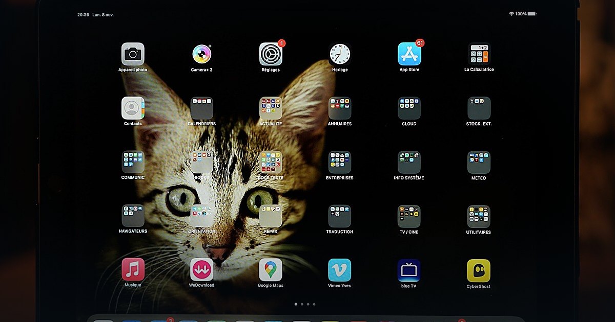Image resolution: width=615 pixels, height=322 pixels.
Task: Tap the 20:36 time in status bar
Action: pyautogui.click(x=84, y=14)
